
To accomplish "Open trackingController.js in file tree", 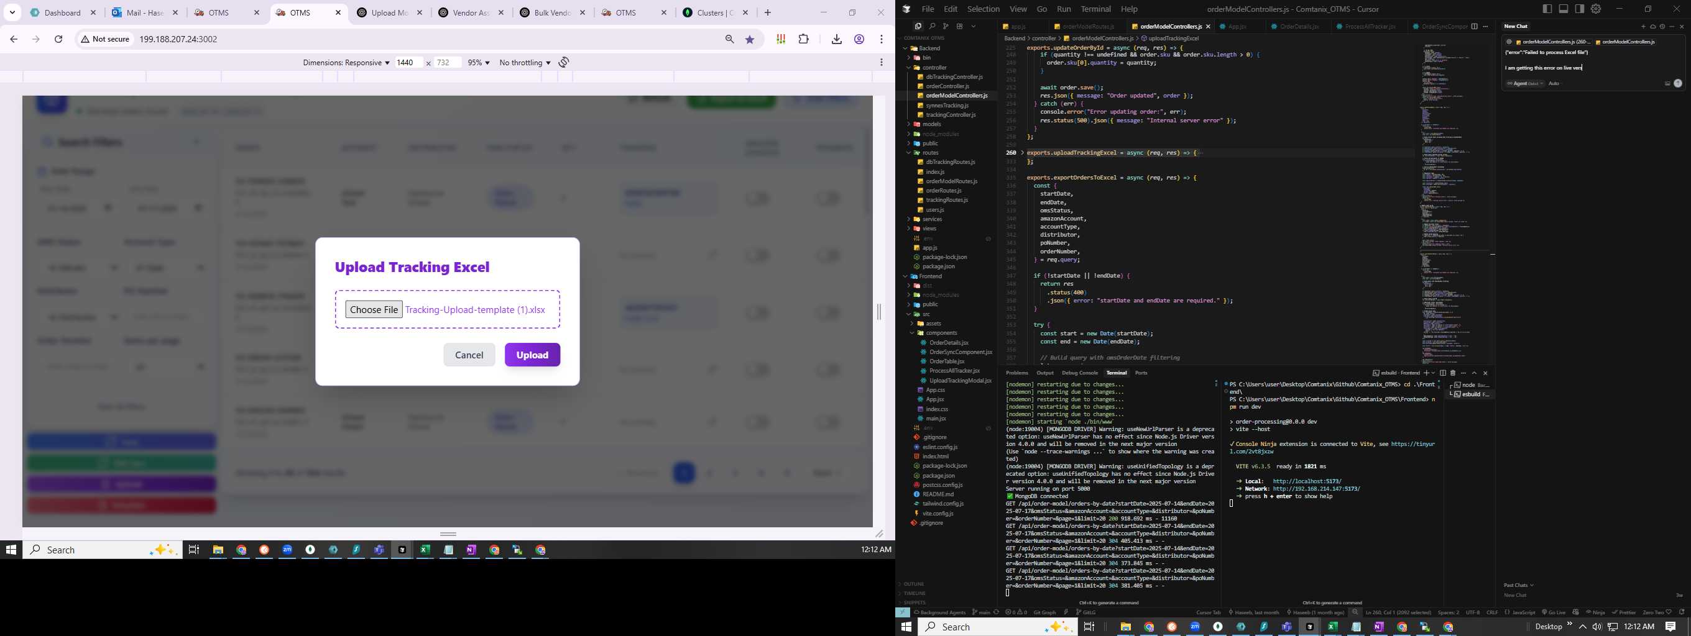I will pos(951,115).
